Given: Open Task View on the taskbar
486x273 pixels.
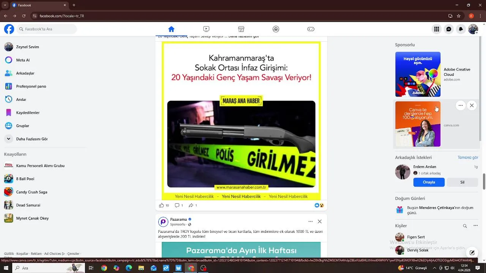Looking at the screenshot, I should [x=91, y=268].
